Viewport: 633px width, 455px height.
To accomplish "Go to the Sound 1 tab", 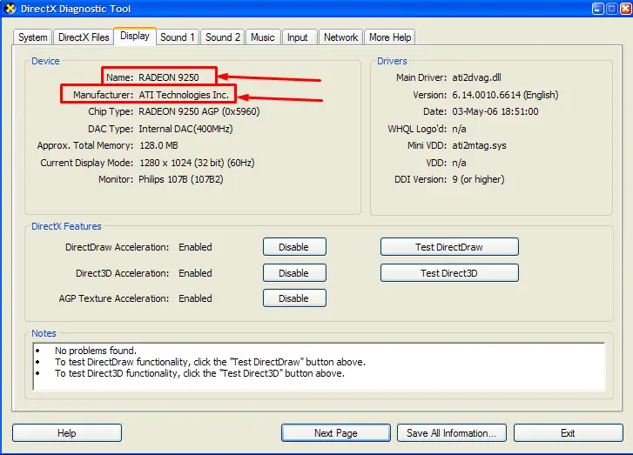I will (x=178, y=37).
